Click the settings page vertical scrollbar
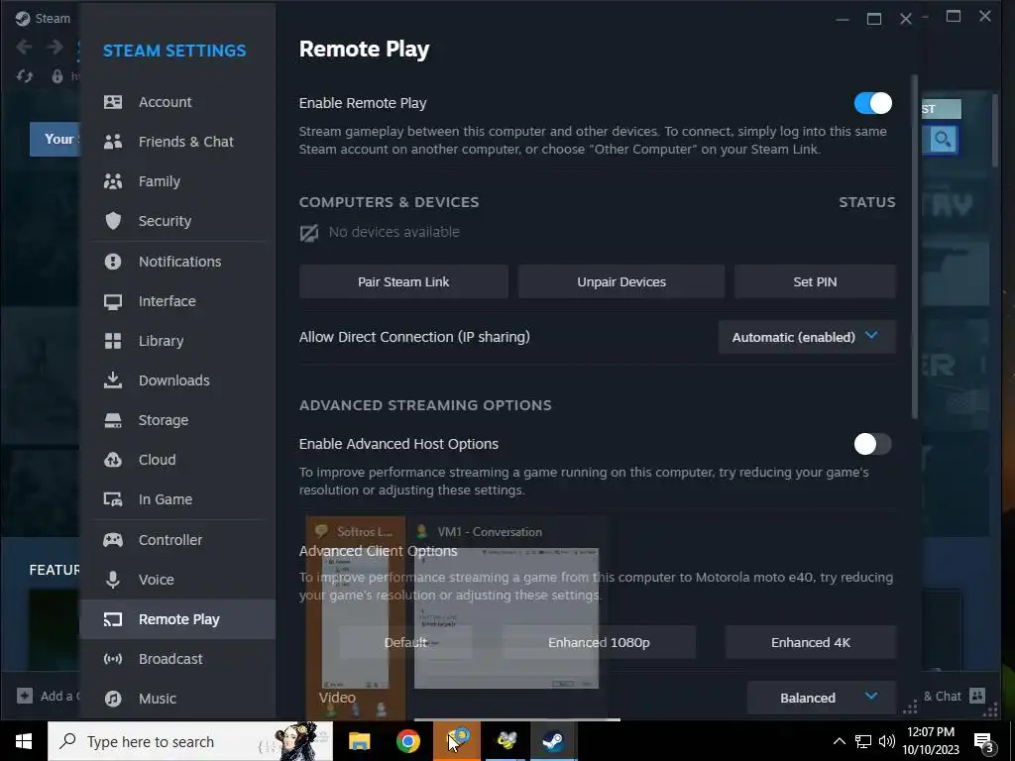1015x761 pixels. click(x=915, y=246)
